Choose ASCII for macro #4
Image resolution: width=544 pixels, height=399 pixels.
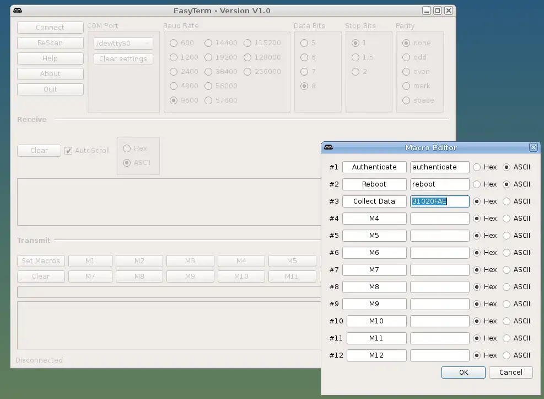507,219
